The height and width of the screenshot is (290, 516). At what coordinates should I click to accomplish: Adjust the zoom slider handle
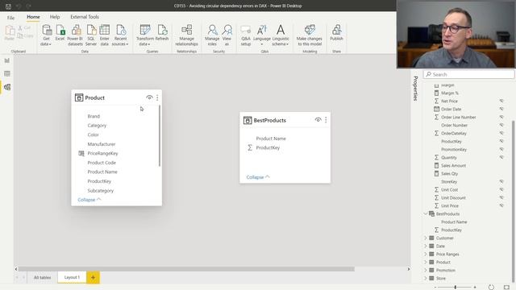click(455, 287)
